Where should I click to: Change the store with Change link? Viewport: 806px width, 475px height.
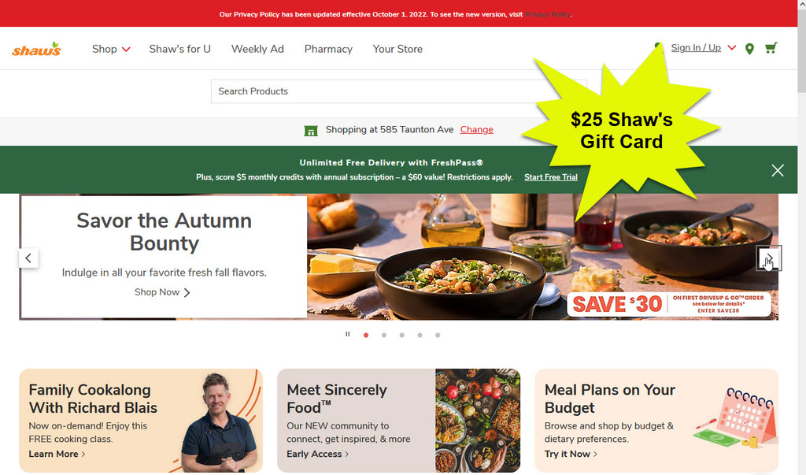pyautogui.click(x=476, y=130)
